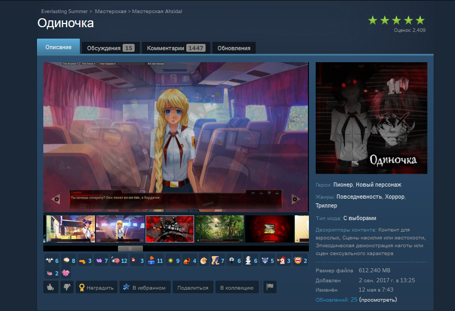This screenshot has height=311, width=455.
Task: Open the Мастерская breadcrumb link
Action: (x=111, y=11)
